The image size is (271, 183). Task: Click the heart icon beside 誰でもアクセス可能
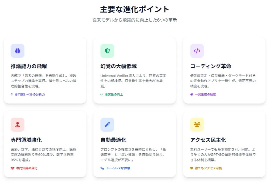pos(191,168)
